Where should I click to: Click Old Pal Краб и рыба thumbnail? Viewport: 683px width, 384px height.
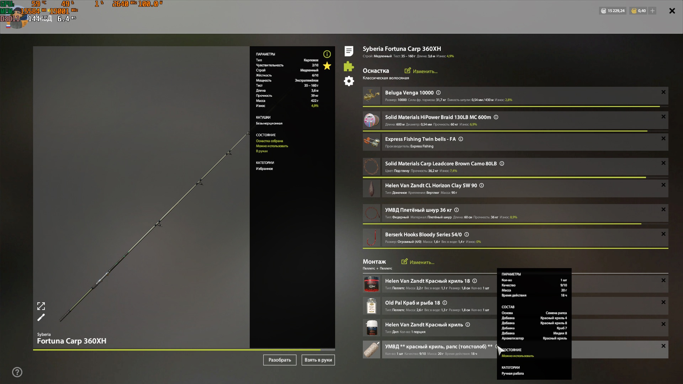(371, 306)
